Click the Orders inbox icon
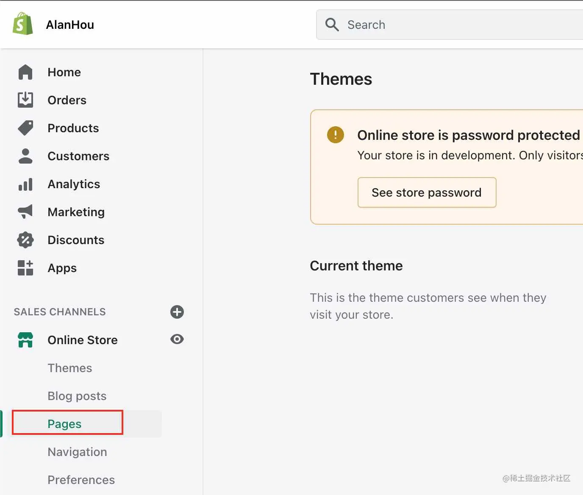 click(25, 100)
